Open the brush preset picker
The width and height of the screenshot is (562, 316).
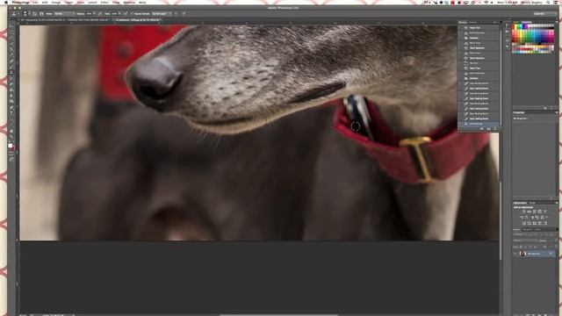pos(25,14)
